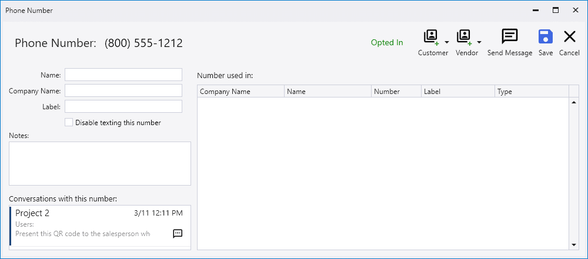Viewport: 588px width, 259px height.
Task: Click the Opted In status text
Action: point(387,42)
